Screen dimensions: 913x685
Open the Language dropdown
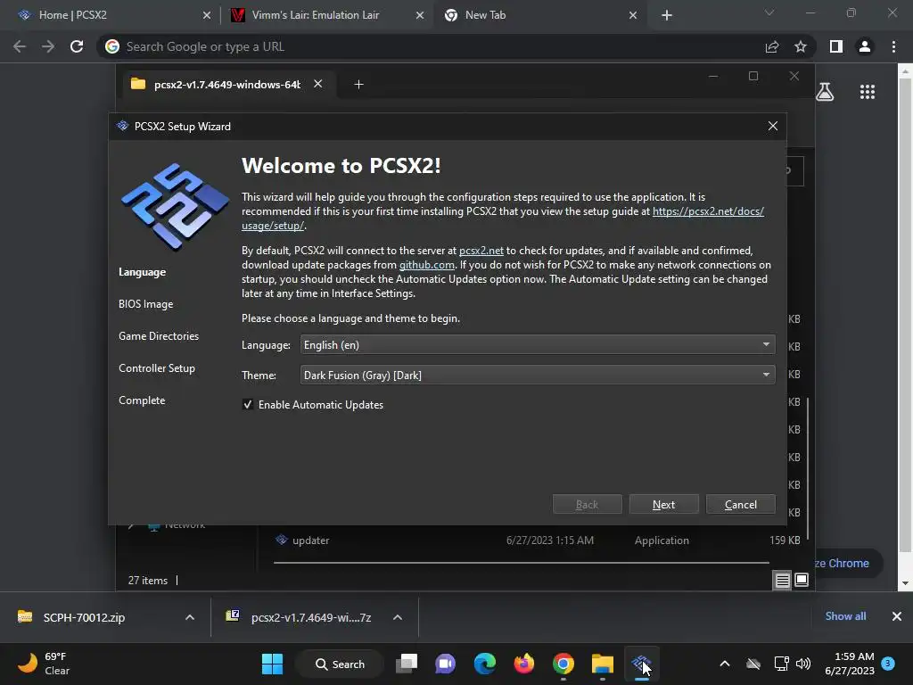pos(537,345)
